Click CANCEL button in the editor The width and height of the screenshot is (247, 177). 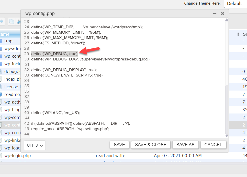(213, 145)
